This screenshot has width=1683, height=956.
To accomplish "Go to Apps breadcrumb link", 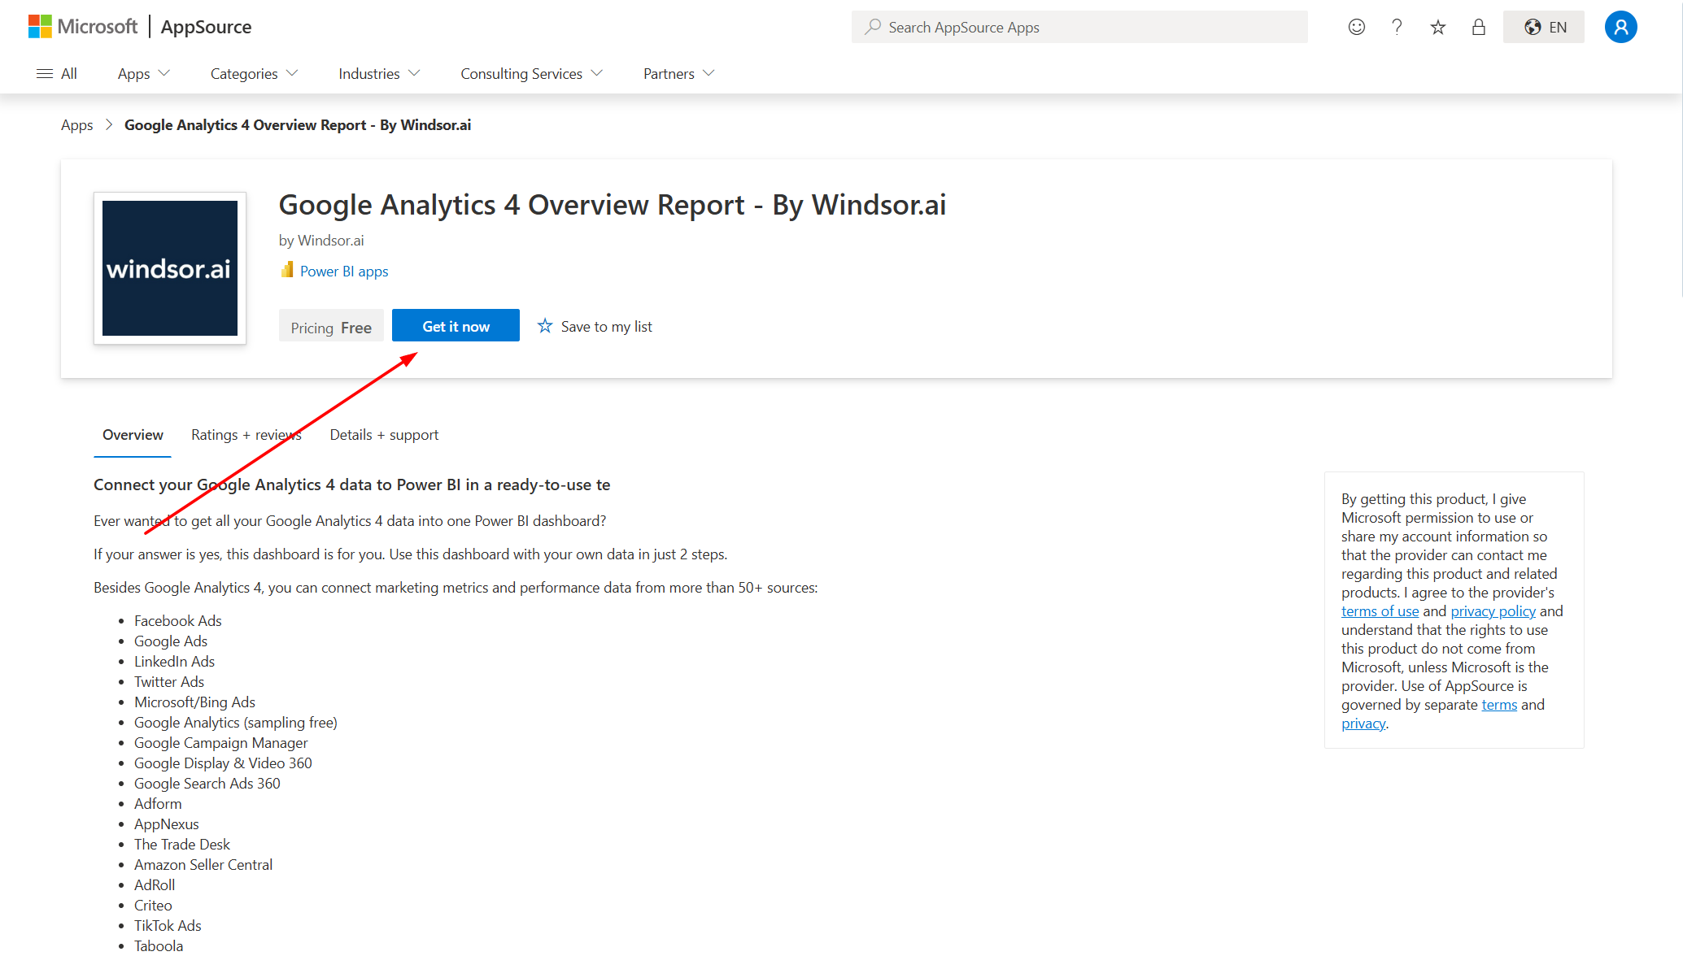I will pos(77,125).
